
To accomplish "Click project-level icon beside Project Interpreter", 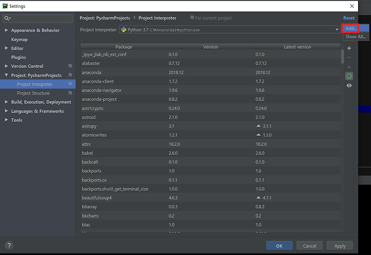I will 70,84.
